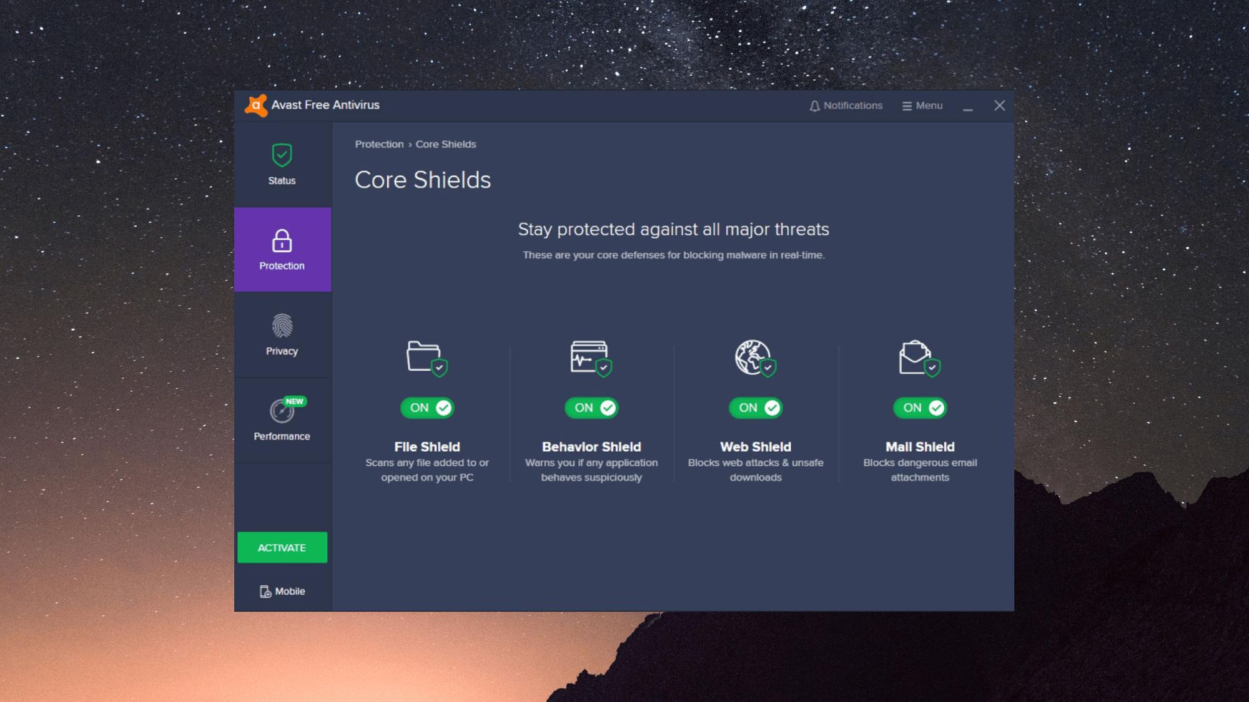Screen dimensions: 1249x702
Task: Click the File Shield icon
Action: point(427,356)
